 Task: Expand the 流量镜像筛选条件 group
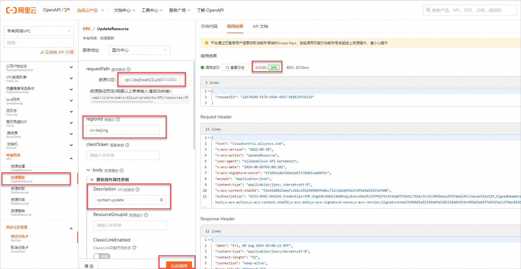pos(71,90)
